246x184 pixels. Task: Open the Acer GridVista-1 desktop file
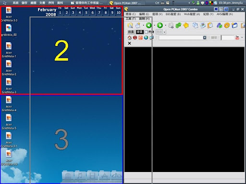(9, 50)
